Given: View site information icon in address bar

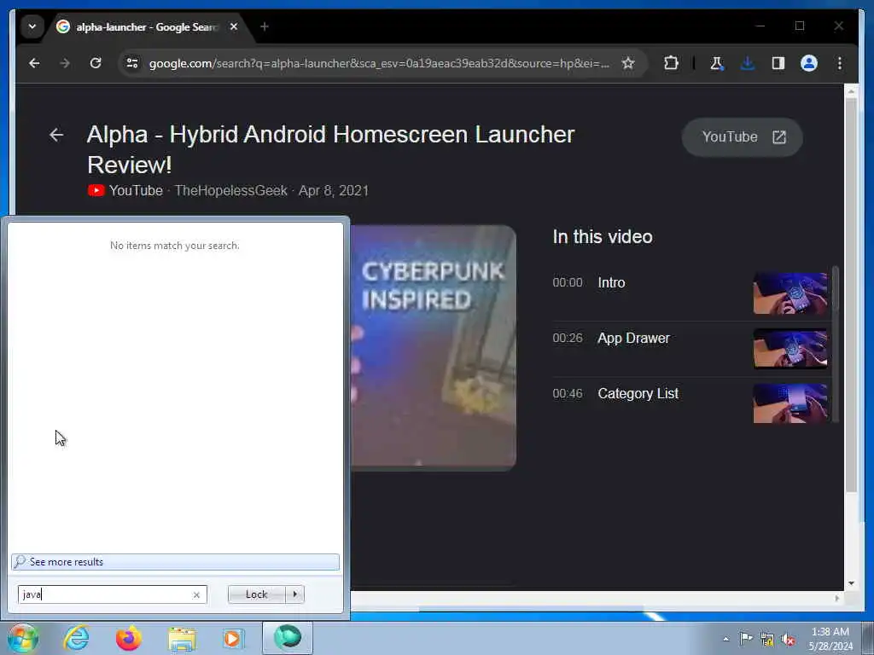Looking at the screenshot, I should tap(132, 63).
